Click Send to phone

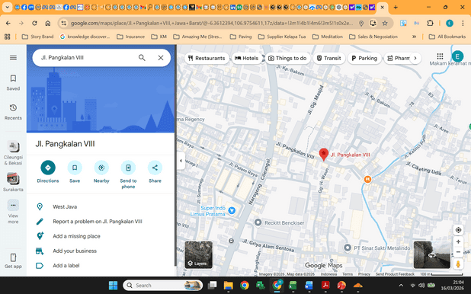click(x=128, y=174)
